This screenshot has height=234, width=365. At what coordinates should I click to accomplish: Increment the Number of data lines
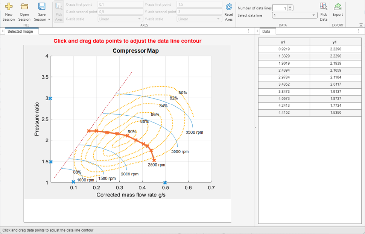[290, 6]
